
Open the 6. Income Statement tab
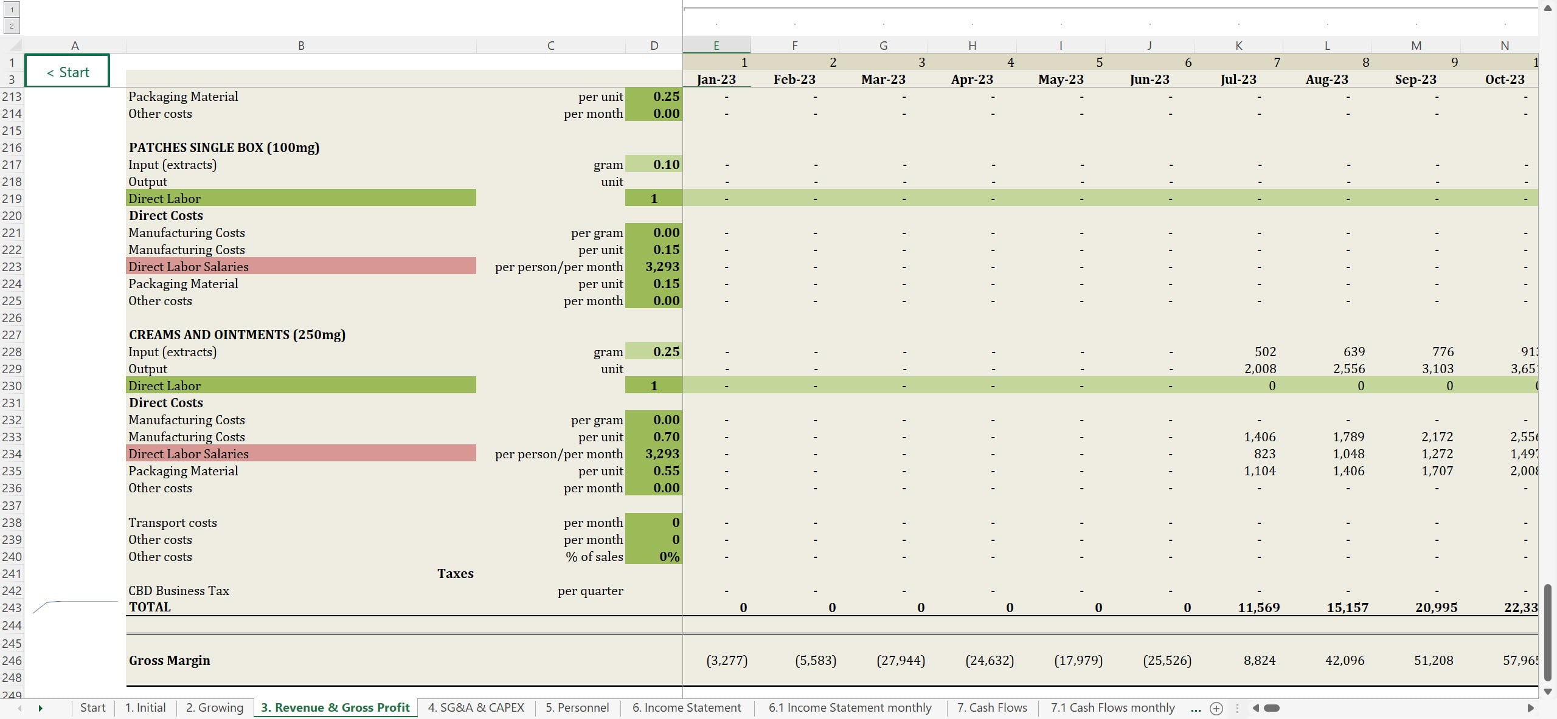(686, 707)
